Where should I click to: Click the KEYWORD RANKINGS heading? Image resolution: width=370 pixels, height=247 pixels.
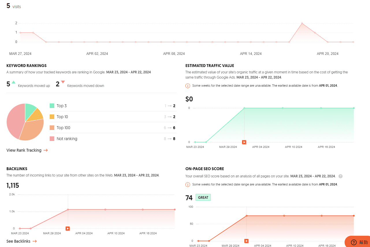tap(27, 66)
